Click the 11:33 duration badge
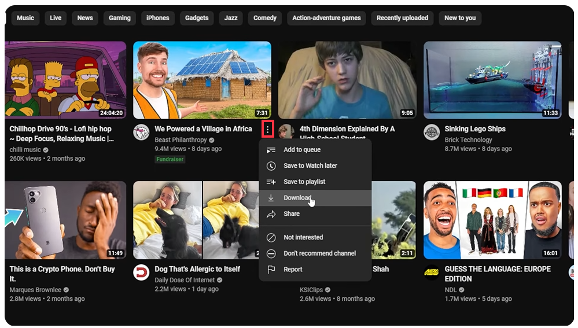Image resolution: width=578 pixels, height=328 pixels. point(550,113)
